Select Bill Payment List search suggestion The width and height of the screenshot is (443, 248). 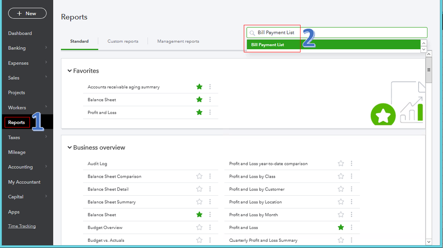point(268,45)
